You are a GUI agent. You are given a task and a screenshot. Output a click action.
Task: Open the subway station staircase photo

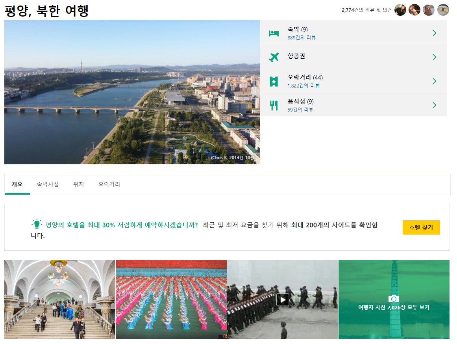[x=60, y=299]
